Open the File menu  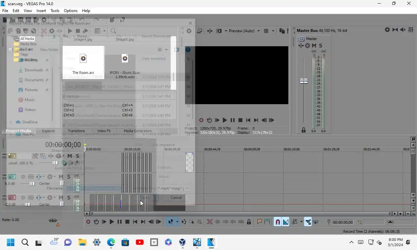click(5, 11)
